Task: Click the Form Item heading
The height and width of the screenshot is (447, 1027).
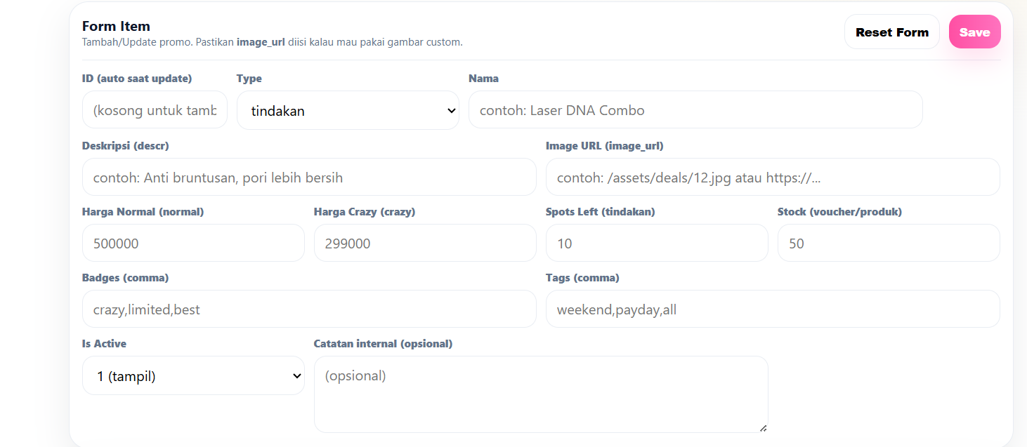Action: tap(116, 27)
